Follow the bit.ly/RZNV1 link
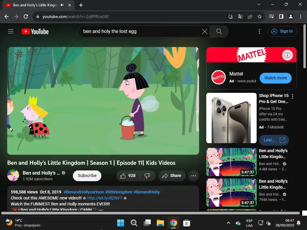 coord(105,198)
